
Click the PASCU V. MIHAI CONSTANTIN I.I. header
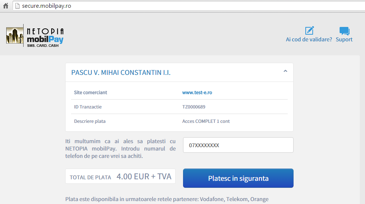click(121, 73)
